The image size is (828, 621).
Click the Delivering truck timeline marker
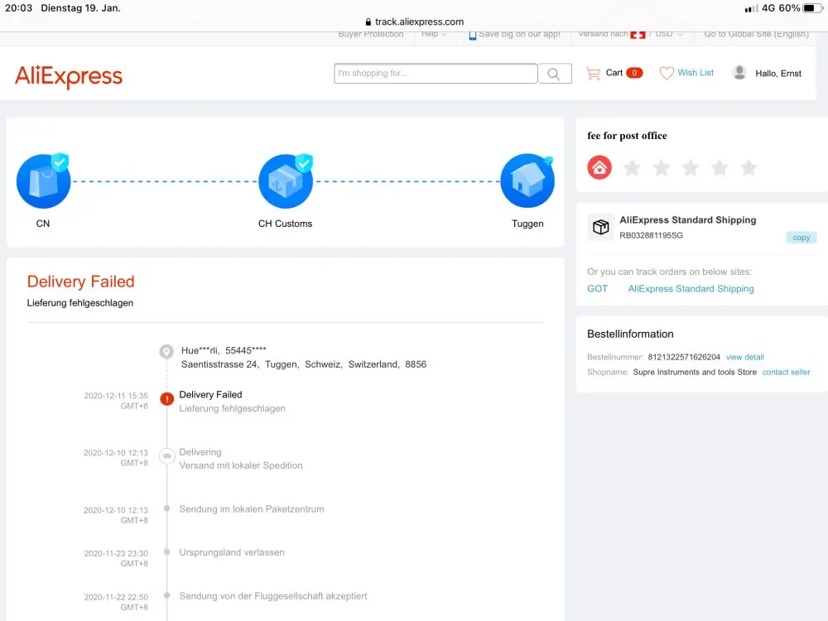point(167,455)
